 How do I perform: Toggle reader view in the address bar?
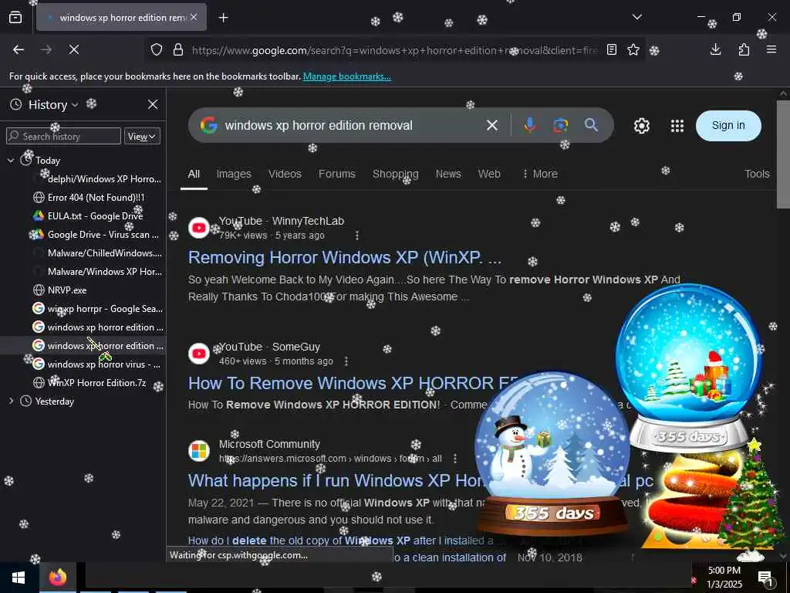click(x=612, y=49)
